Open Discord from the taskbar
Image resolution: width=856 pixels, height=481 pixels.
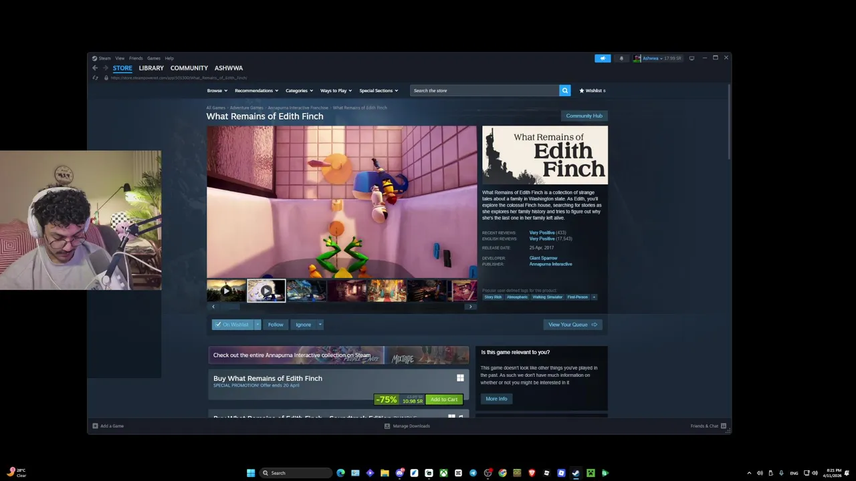click(399, 473)
